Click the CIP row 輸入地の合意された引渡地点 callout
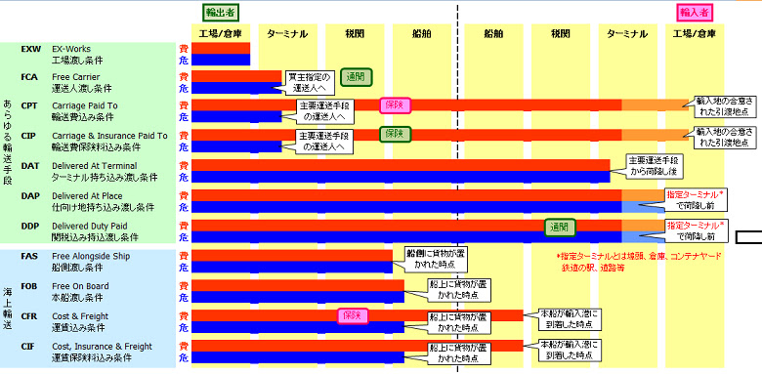This screenshot has width=762, height=374. 724,137
